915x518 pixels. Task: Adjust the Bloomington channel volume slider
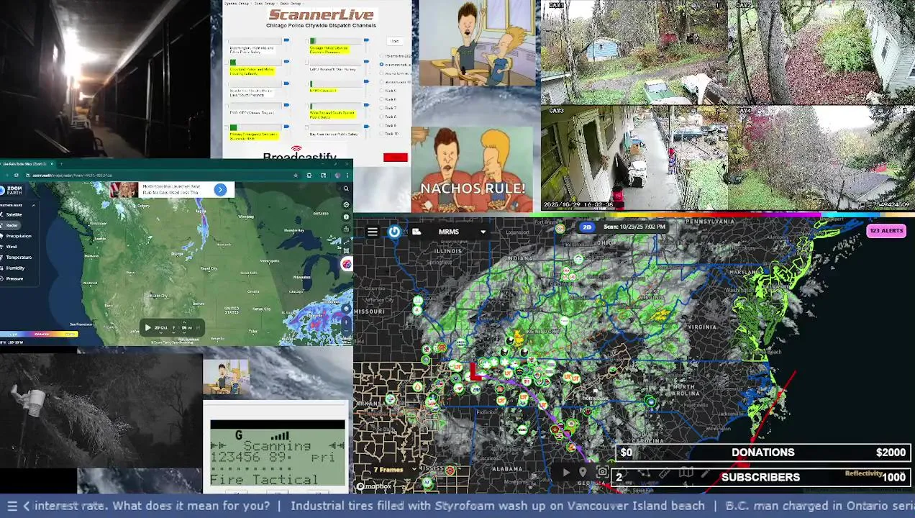(x=286, y=40)
